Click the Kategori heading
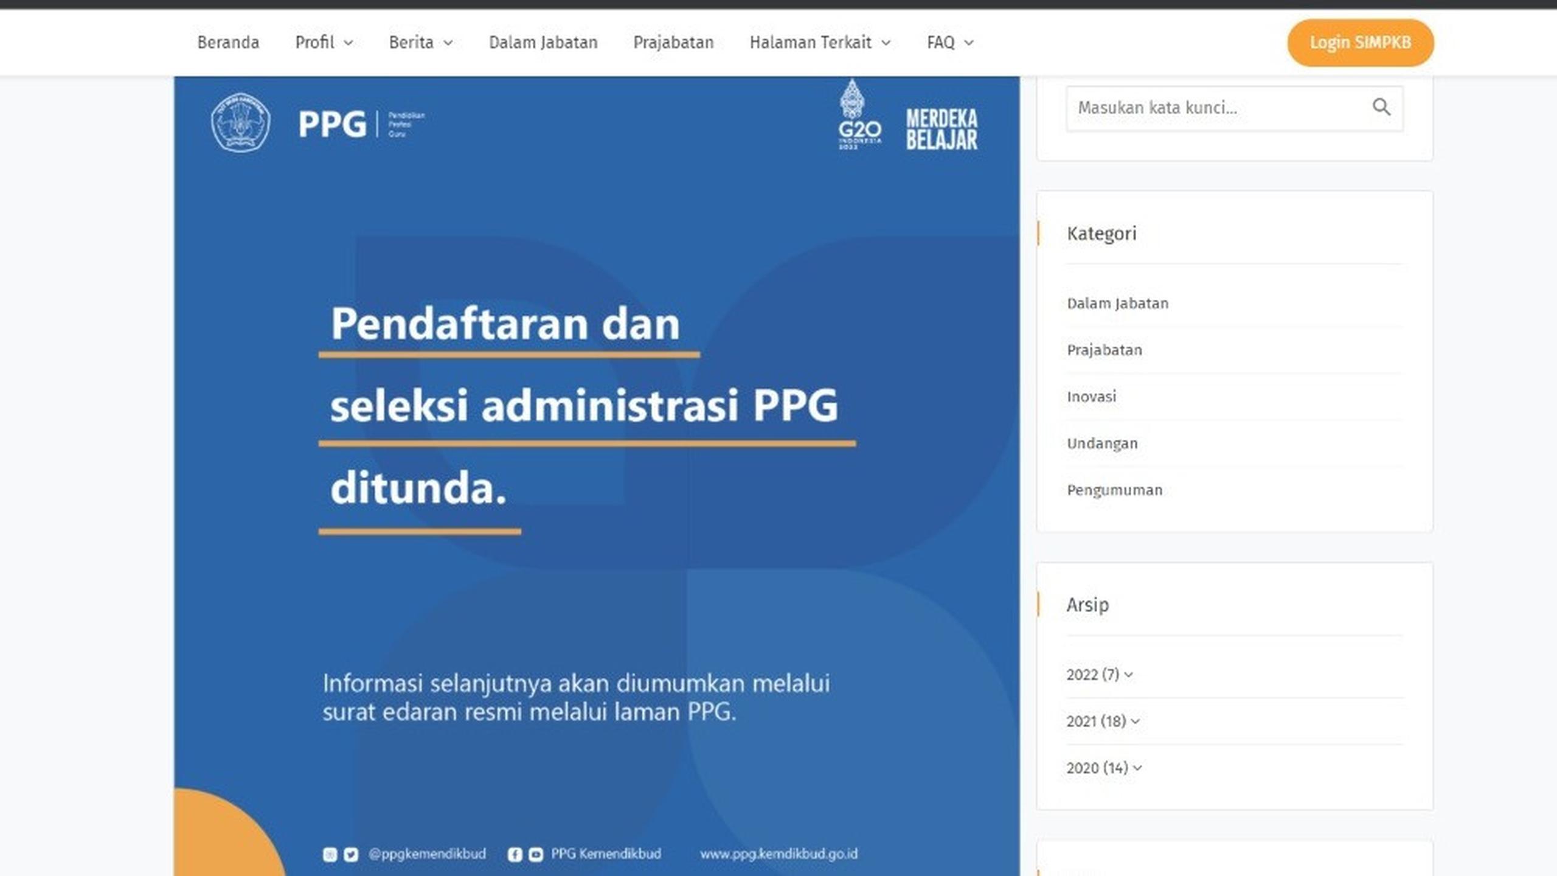This screenshot has height=876, width=1557. pyautogui.click(x=1101, y=234)
